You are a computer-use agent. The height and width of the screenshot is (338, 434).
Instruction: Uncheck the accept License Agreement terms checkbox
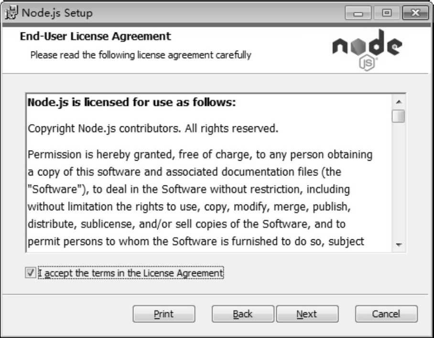coord(31,273)
